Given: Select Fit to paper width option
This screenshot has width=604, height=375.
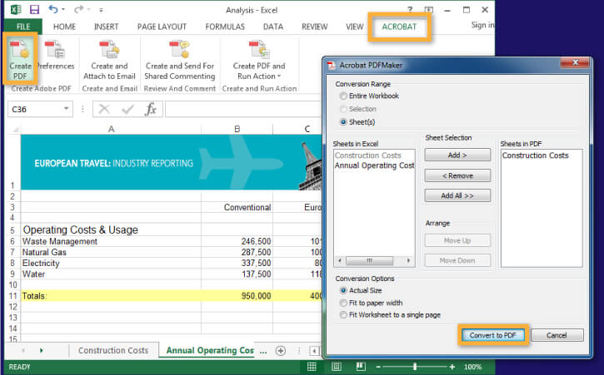Looking at the screenshot, I should tap(343, 303).
